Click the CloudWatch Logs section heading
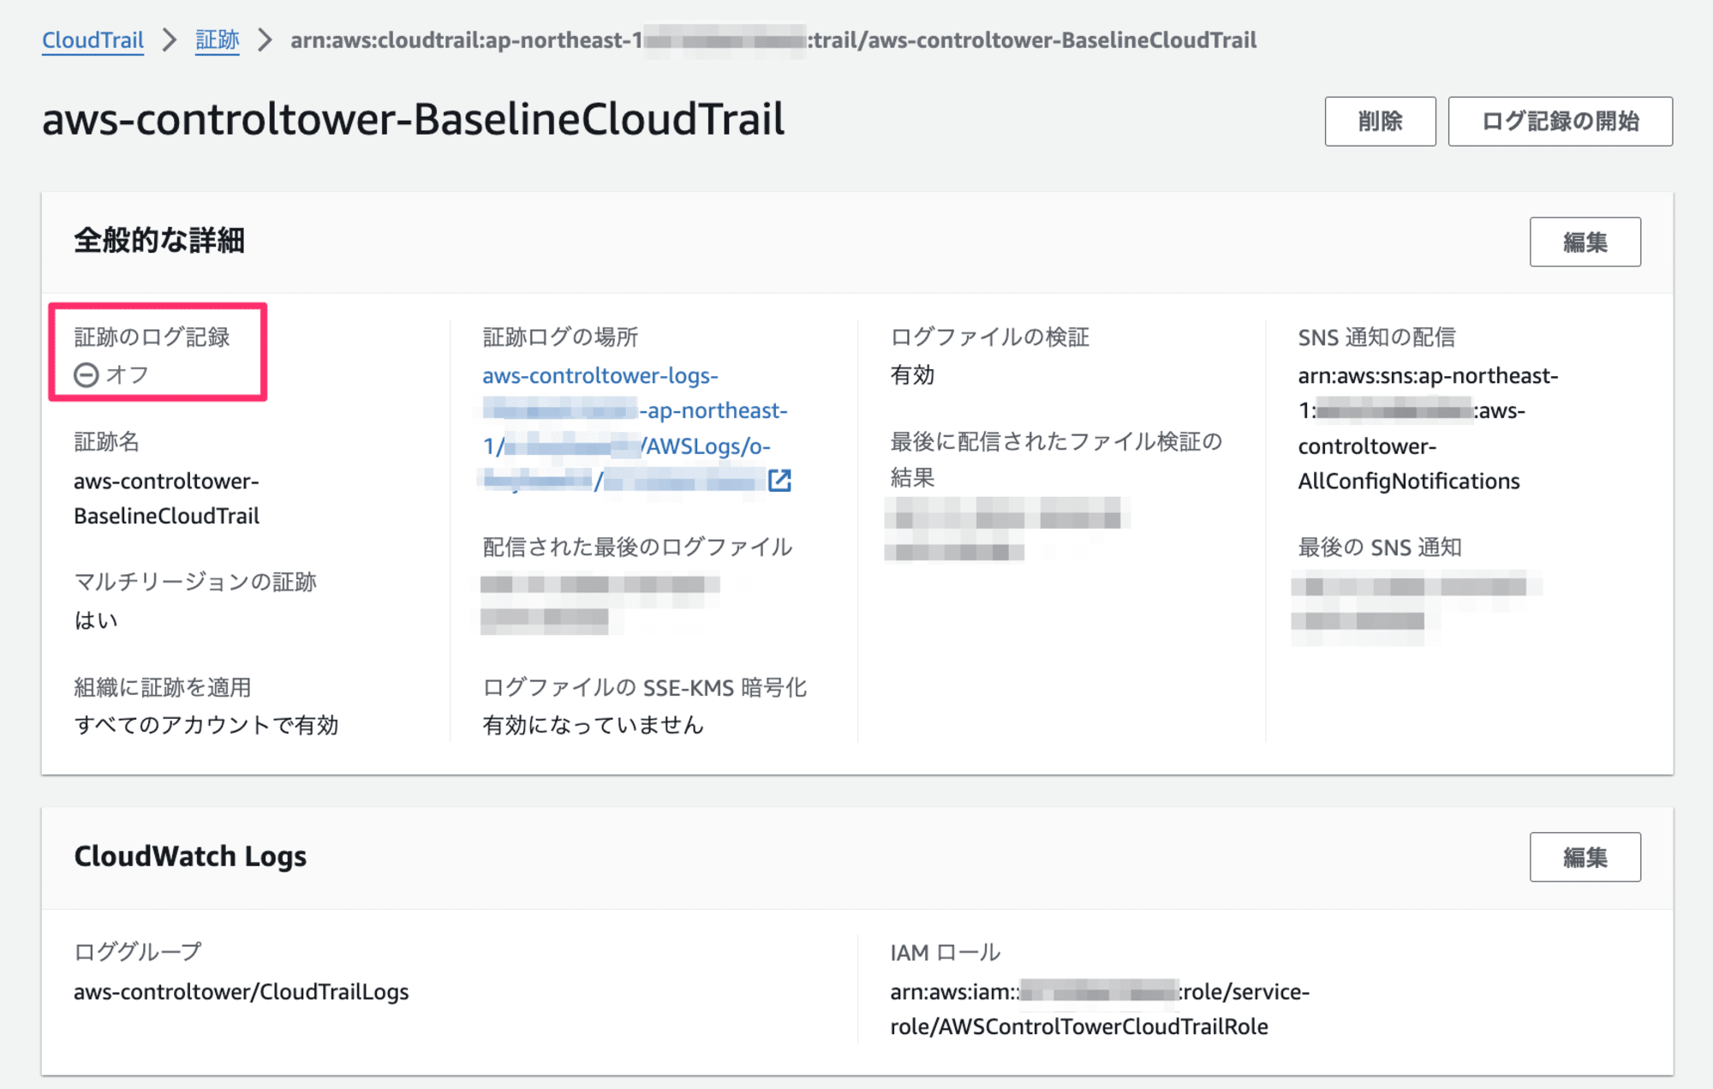The width and height of the screenshot is (1713, 1089). tap(190, 856)
